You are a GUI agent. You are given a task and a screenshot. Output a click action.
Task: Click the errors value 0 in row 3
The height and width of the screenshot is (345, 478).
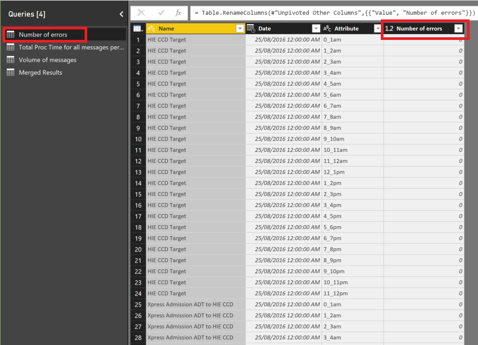pos(424,61)
